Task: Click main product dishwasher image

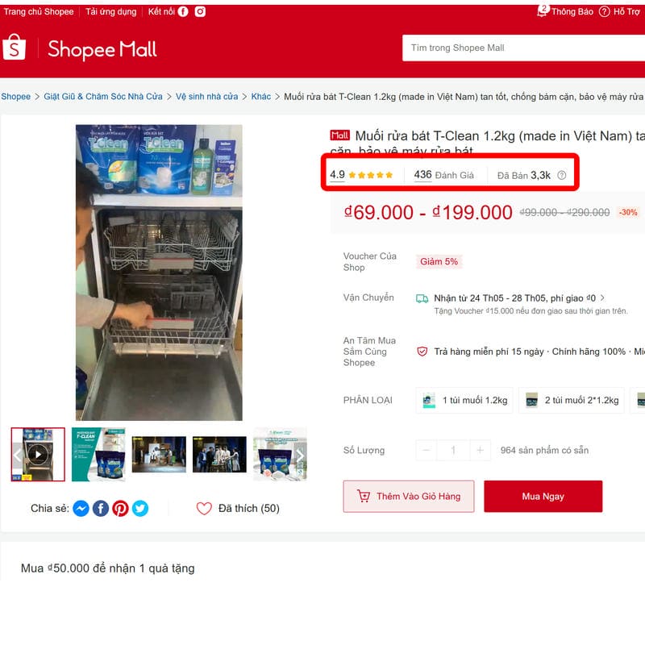Action: click(x=159, y=273)
